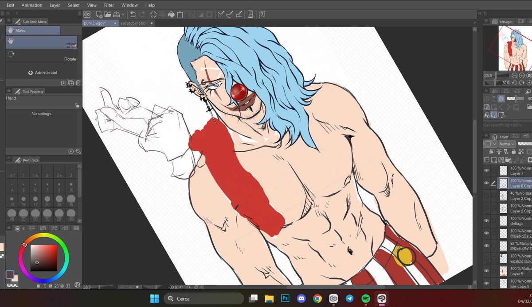Hide Layer 6 Copy with its eye icon
Viewport: 532px width, 307px height.
coord(487,183)
